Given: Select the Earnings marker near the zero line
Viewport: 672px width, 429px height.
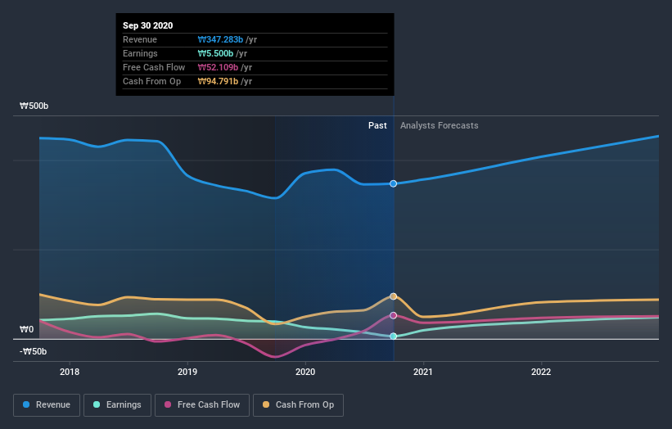Looking at the screenshot, I should (393, 336).
